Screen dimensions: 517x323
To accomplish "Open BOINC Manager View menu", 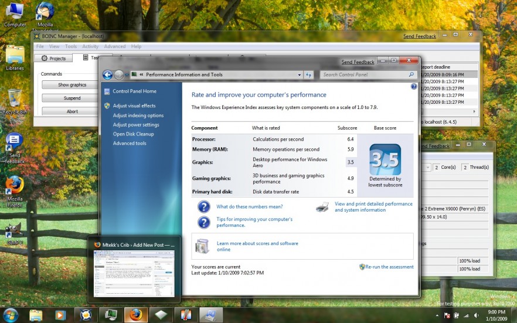I will [x=54, y=46].
